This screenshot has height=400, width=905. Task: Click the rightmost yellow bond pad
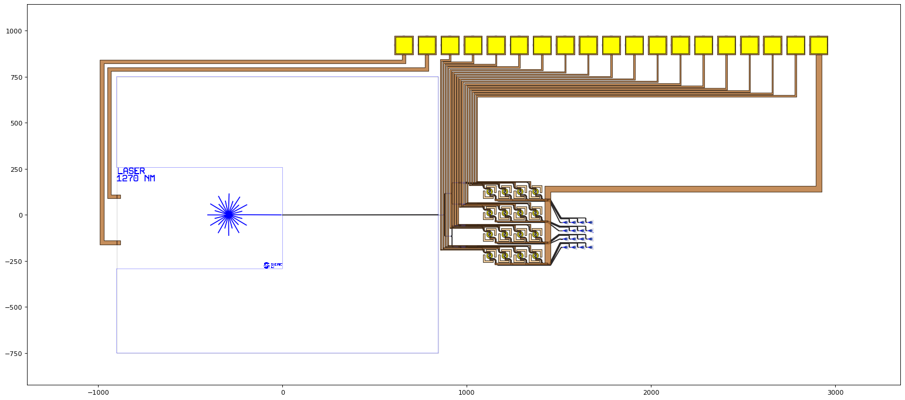click(x=819, y=45)
